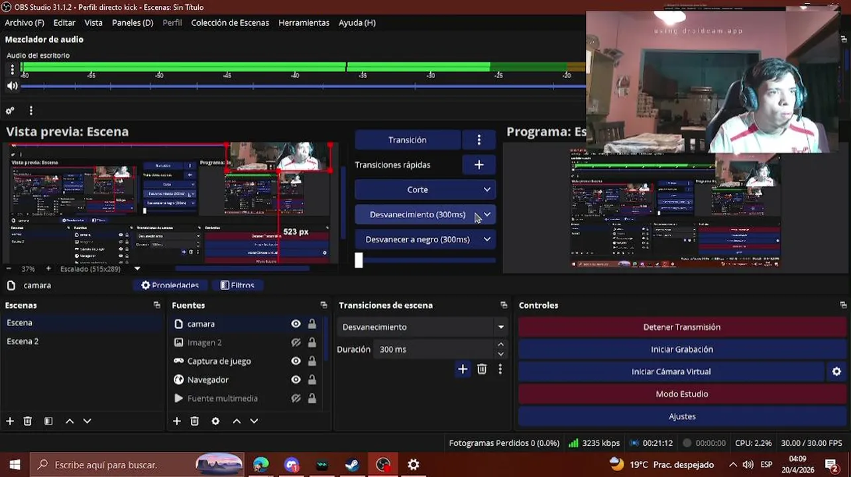Viewport: 851px width, 477px height.
Task: Click the Duración 300 ms field
Action: [x=435, y=349]
